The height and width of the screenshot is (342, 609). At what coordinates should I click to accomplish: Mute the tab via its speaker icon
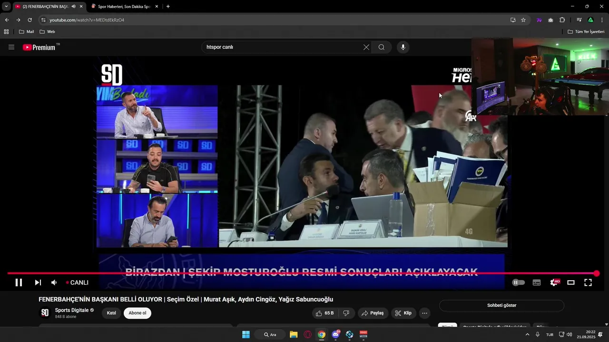73,7
